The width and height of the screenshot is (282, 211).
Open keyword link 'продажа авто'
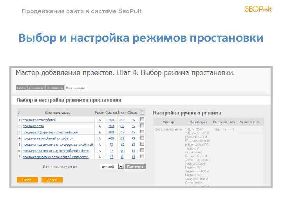coord(33,126)
